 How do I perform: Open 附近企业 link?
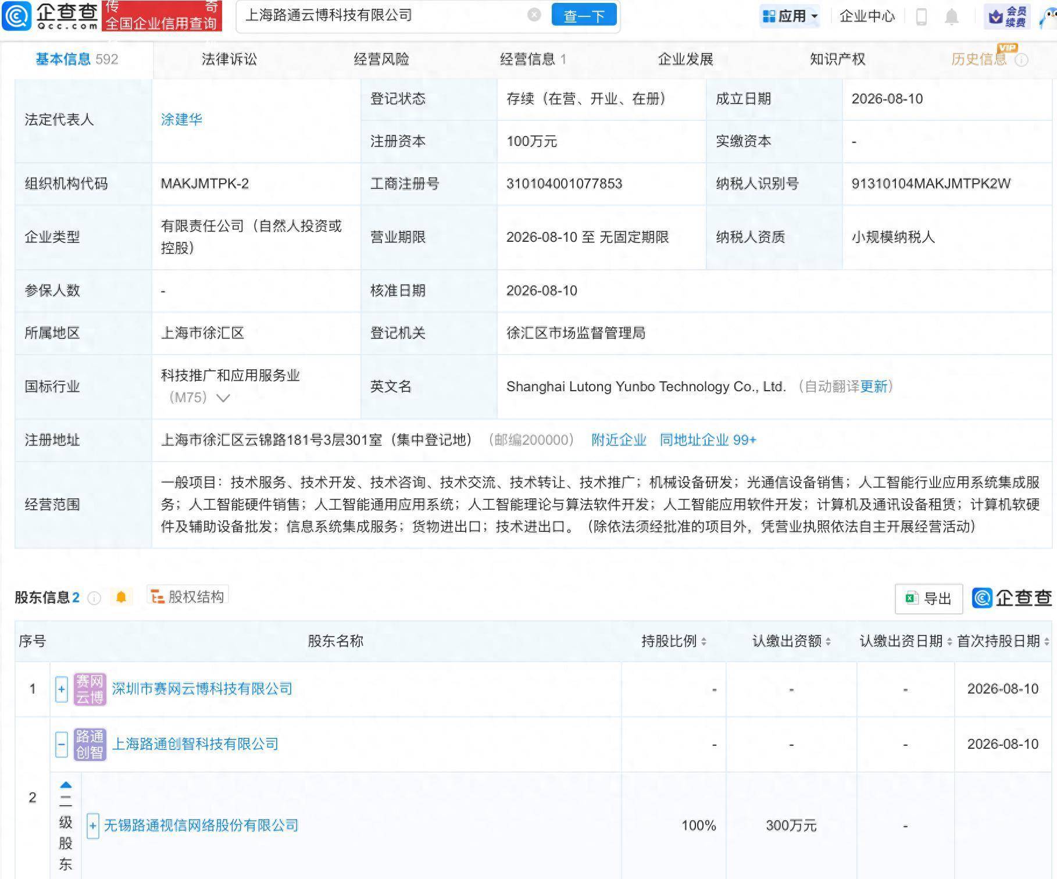[x=619, y=440]
